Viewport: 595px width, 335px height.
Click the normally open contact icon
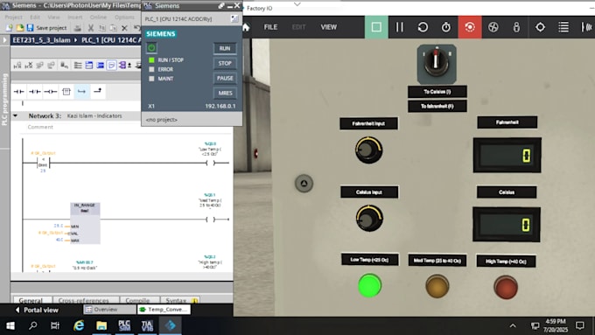18,92
